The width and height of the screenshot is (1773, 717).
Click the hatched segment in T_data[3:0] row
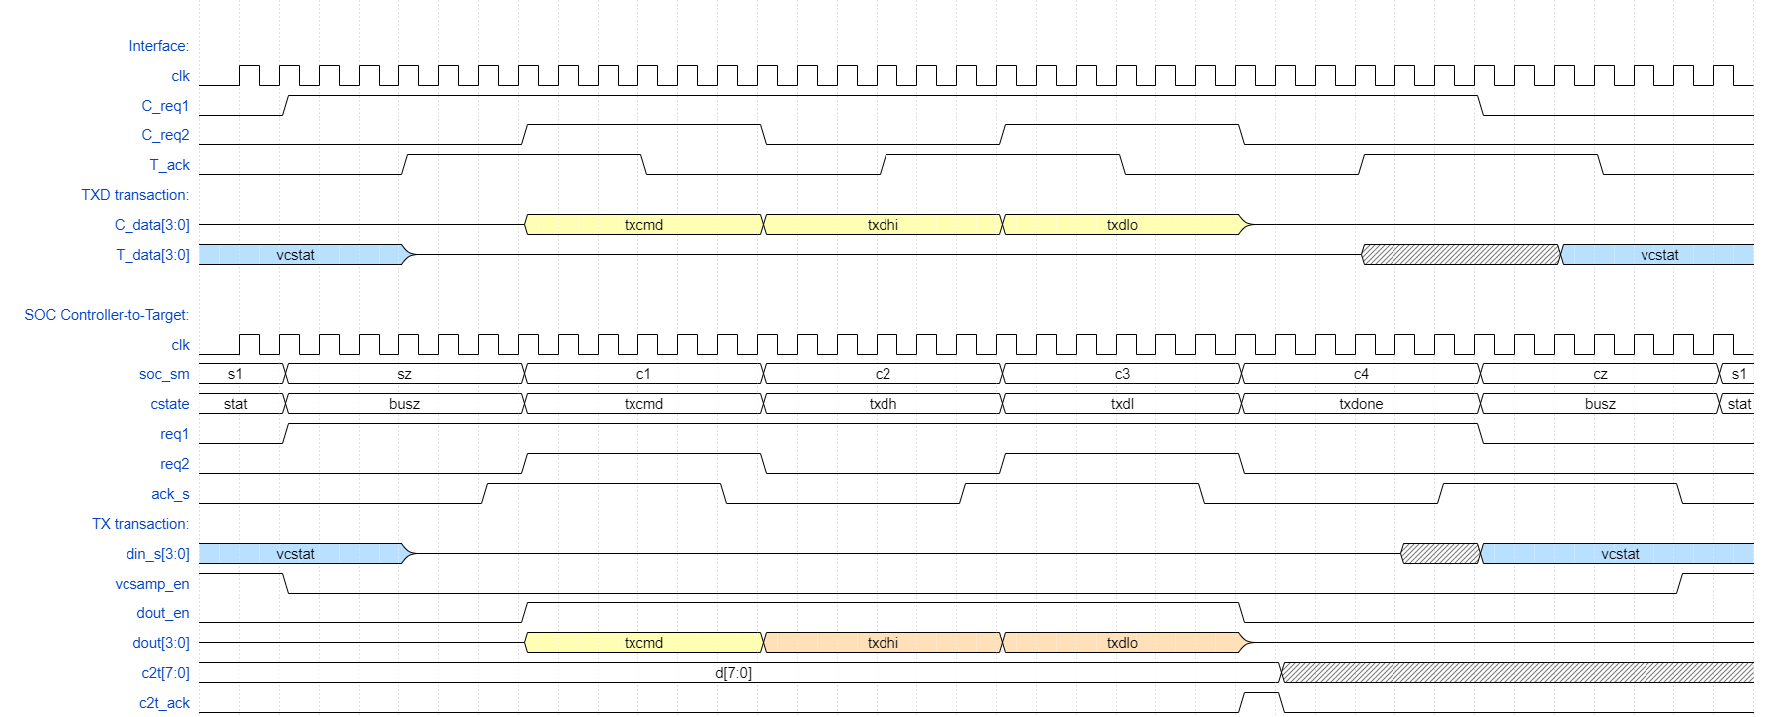click(x=1460, y=255)
